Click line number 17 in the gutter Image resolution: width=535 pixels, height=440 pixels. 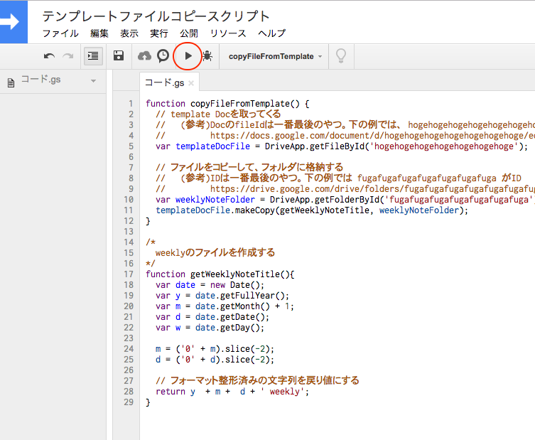click(x=129, y=274)
